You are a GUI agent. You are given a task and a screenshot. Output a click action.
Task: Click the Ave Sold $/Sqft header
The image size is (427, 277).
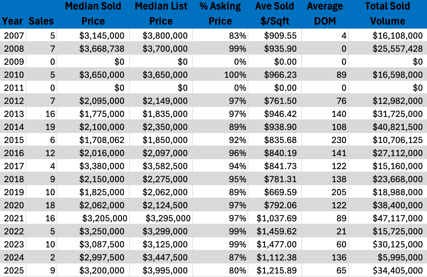[275, 14]
